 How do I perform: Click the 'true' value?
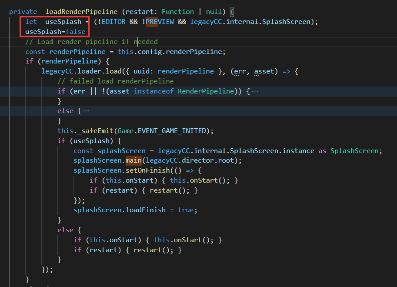click(186, 210)
